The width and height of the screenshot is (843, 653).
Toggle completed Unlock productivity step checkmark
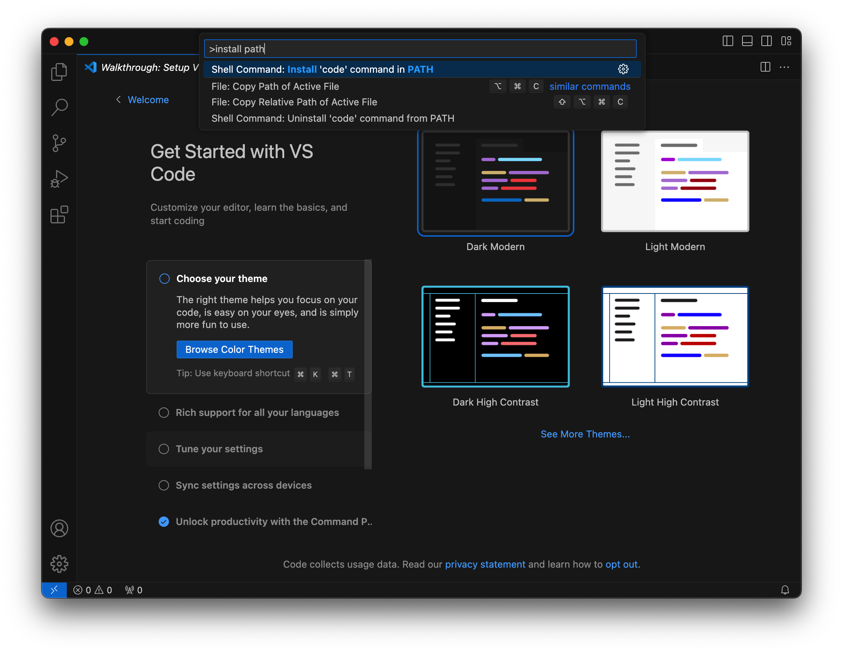[x=164, y=521]
